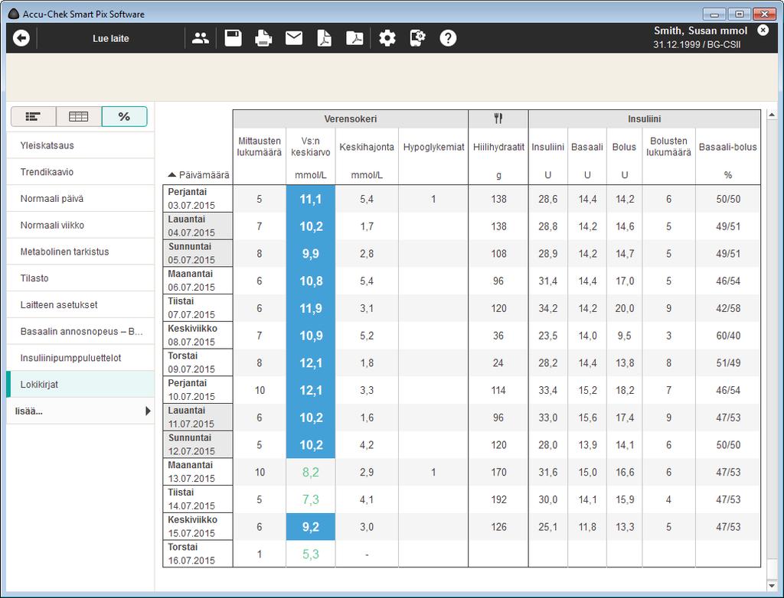This screenshot has height=598, width=784.
Task: Click Vs:n keskiarvo column header
Action: coord(311,147)
